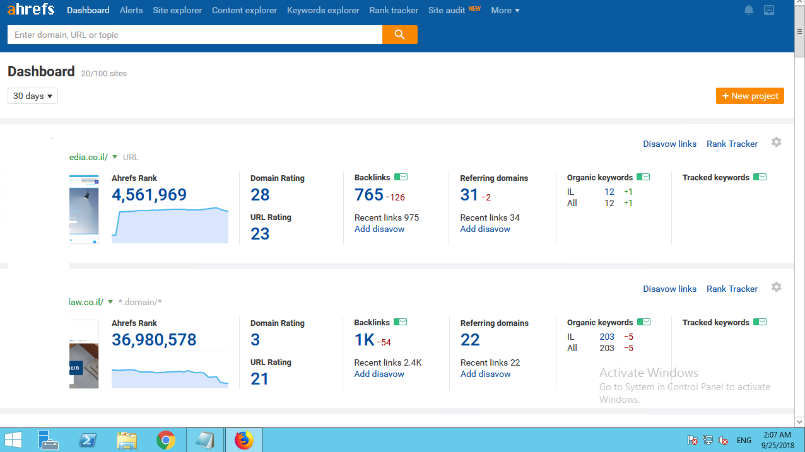This screenshot has width=805, height=452.
Task: Click the Ahrefs Rank chart for law.co.il
Action: (170, 369)
